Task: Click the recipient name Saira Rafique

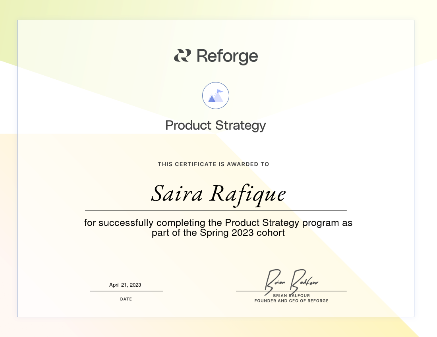Action: 218,193
